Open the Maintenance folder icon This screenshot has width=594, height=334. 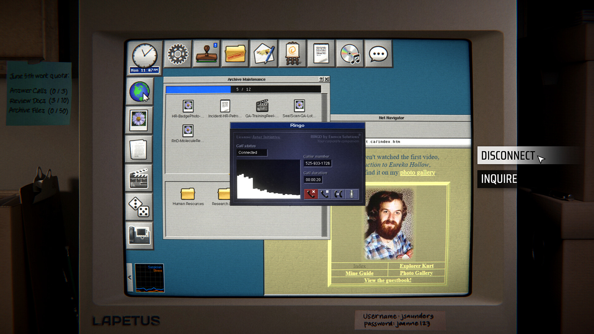pyautogui.click(x=235, y=54)
